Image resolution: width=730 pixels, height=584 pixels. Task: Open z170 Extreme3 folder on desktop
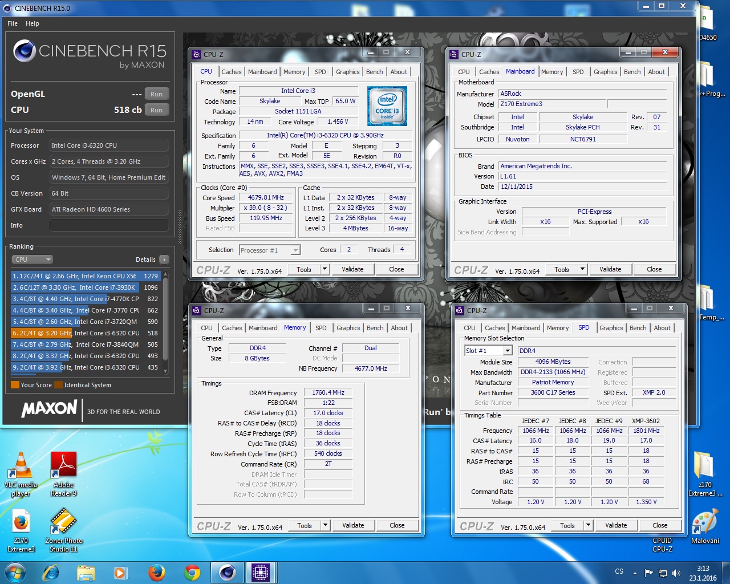705,473
